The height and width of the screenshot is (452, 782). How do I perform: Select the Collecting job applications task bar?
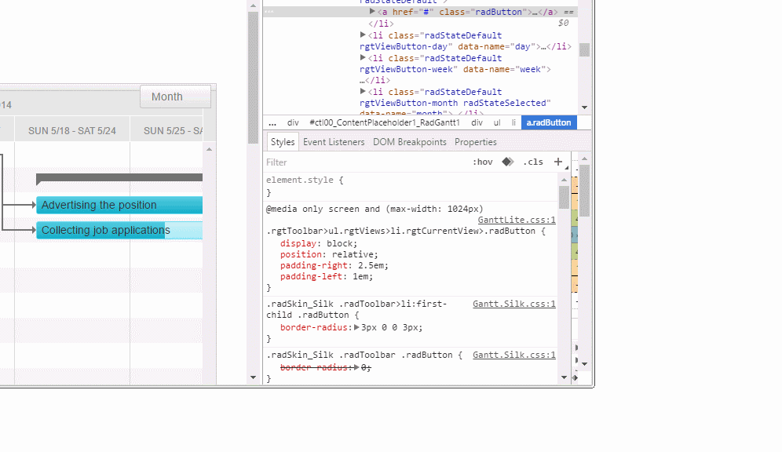point(119,230)
